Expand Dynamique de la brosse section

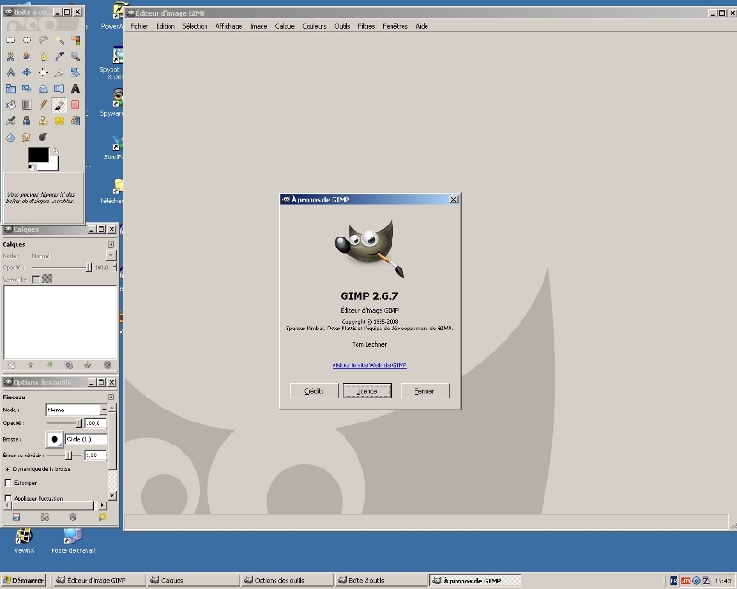tap(7, 469)
